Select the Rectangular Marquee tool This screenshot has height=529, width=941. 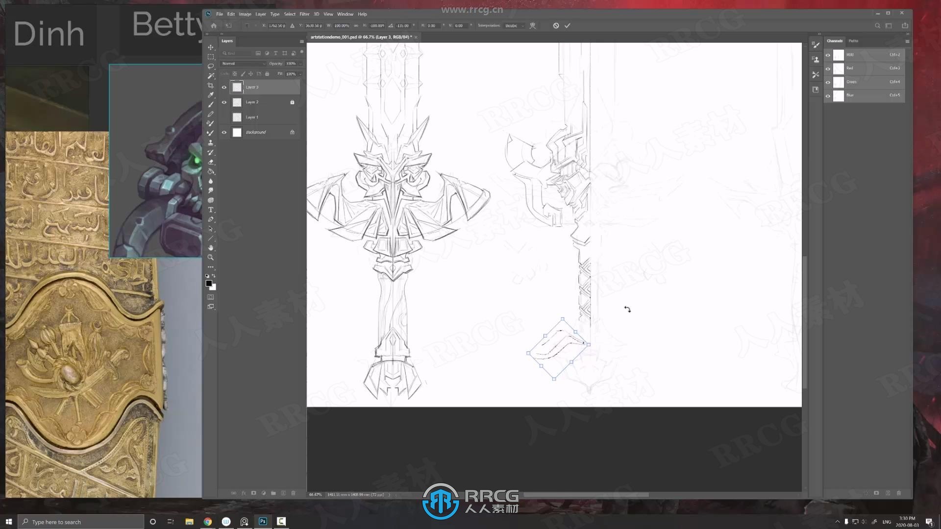click(x=211, y=57)
